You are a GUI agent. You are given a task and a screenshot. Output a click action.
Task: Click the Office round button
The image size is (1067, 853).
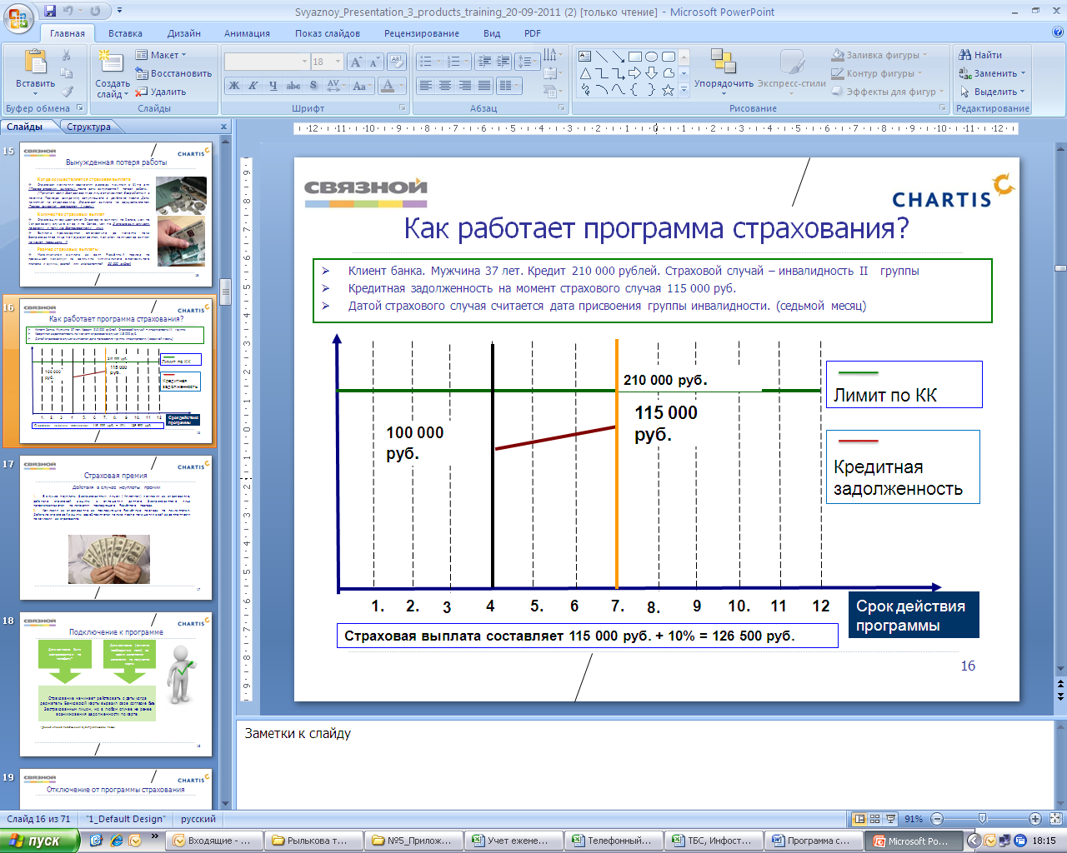pos(18,18)
